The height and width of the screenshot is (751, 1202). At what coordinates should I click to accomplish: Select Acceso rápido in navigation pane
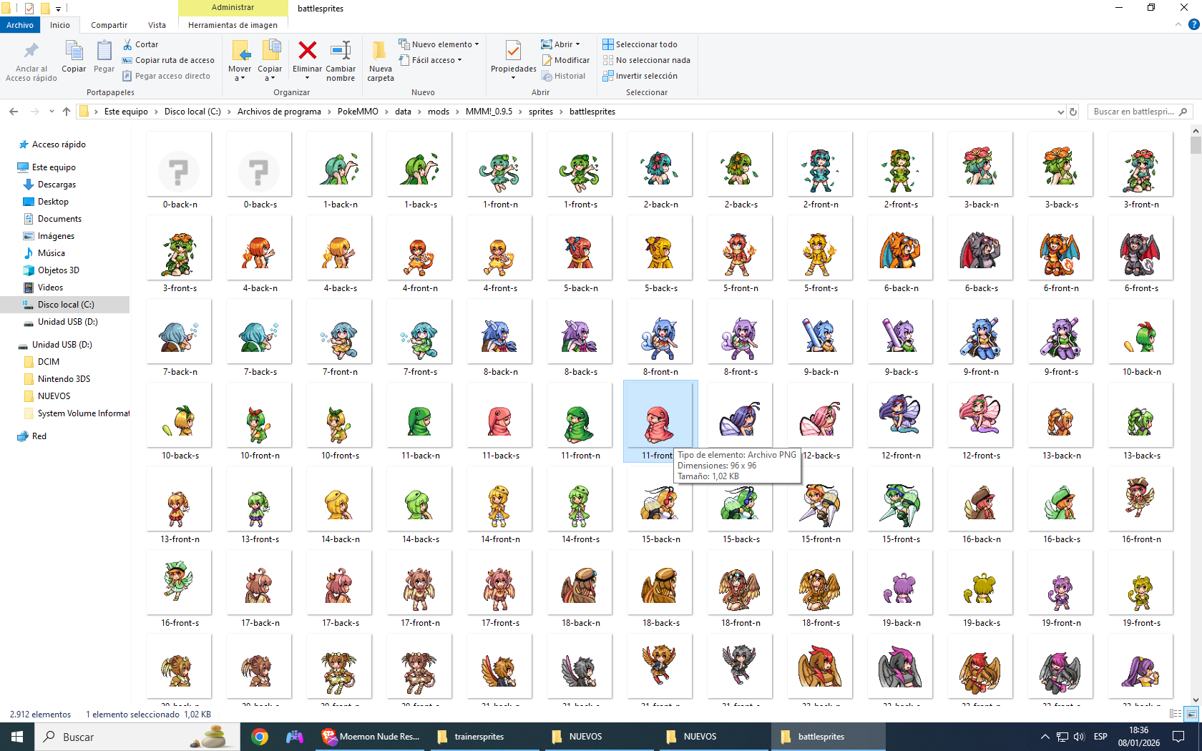[59, 144]
